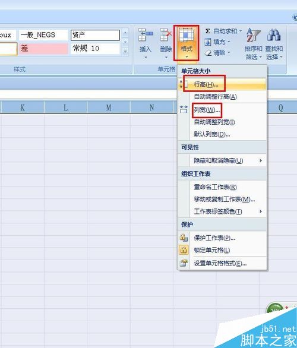Apply the 资产 cell style
Screen dimensions: 297x348
95,35
